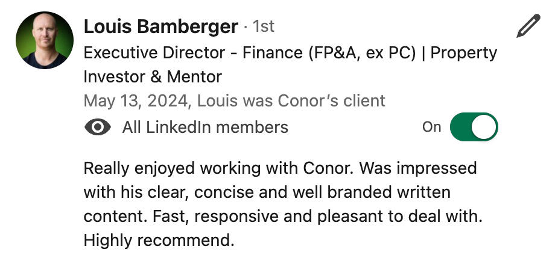
Task: Click the "Investor & Mentor" headline line
Action: point(153,77)
